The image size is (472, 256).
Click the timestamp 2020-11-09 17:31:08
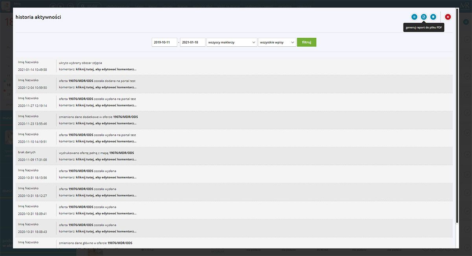click(33, 160)
